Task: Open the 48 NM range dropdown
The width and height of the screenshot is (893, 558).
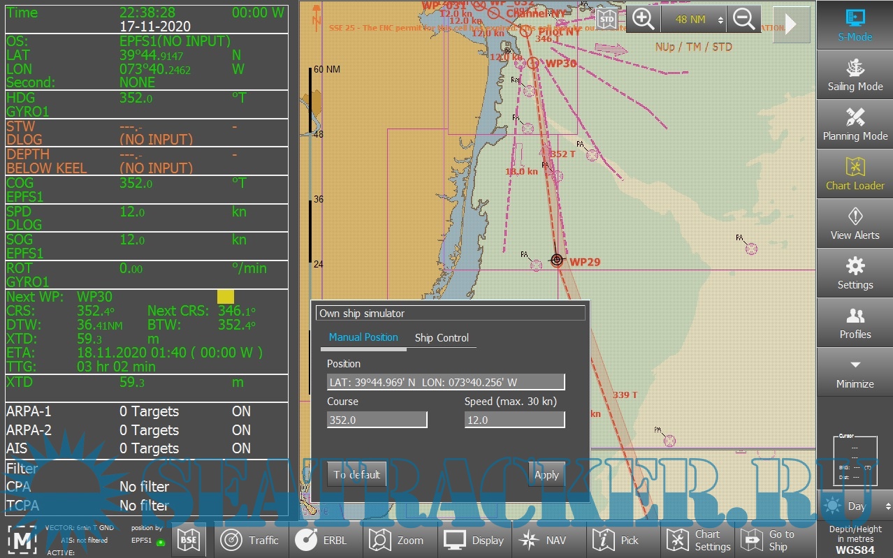Action: [x=694, y=20]
